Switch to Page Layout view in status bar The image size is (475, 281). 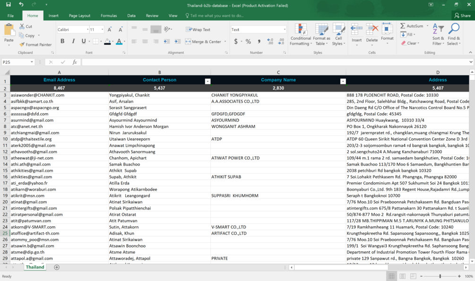tap(402, 276)
